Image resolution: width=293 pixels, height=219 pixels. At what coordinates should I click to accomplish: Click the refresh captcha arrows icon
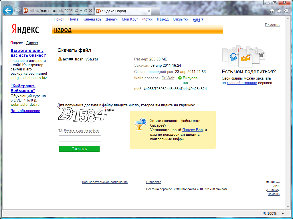tap(61, 130)
